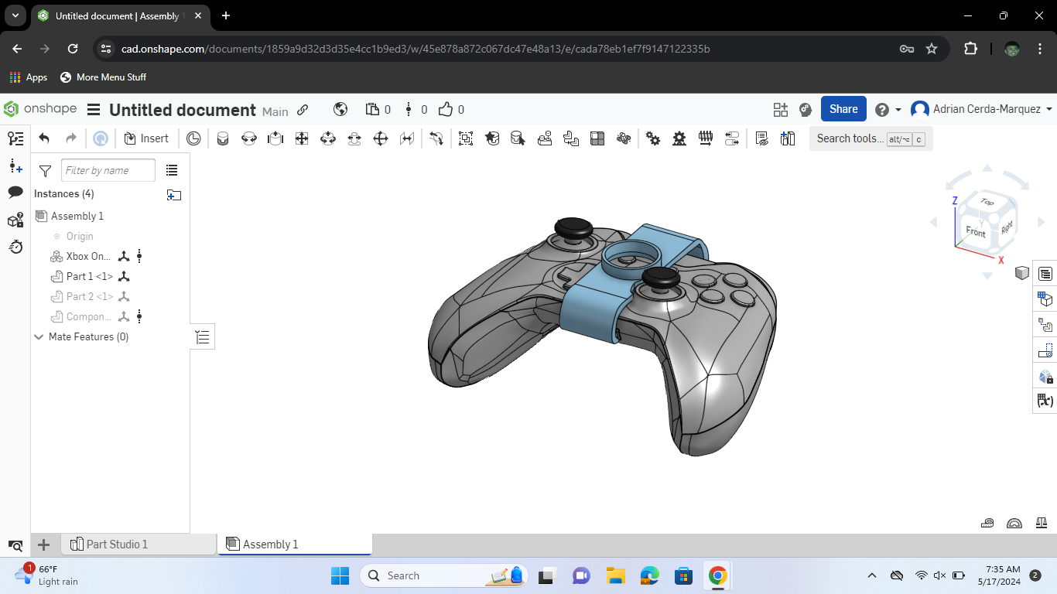Screen dimensions: 1057x594
Task: Open the tab manager icon at bottom left
Action: coord(15,545)
